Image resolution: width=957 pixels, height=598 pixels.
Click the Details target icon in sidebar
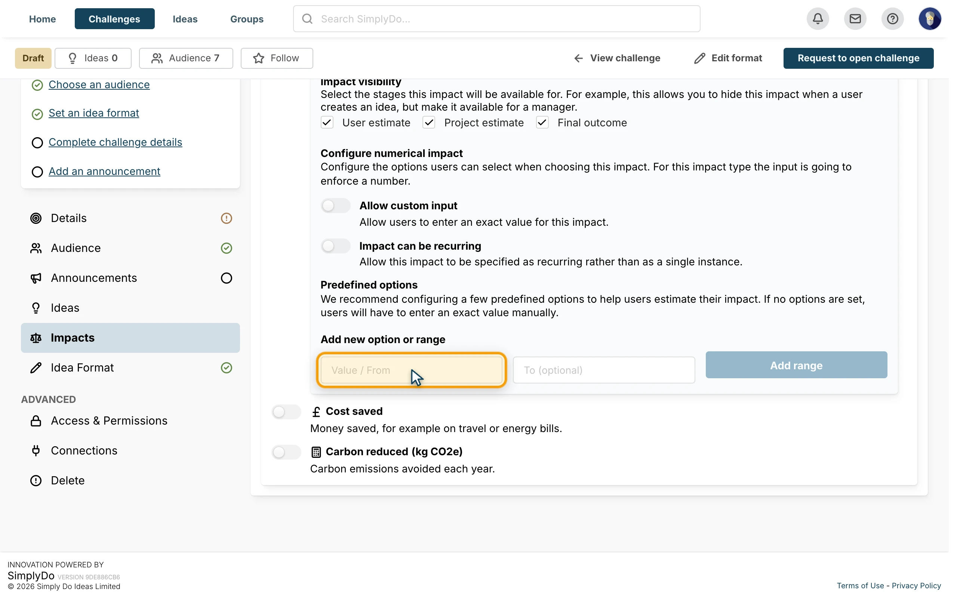tap(36, 218)
